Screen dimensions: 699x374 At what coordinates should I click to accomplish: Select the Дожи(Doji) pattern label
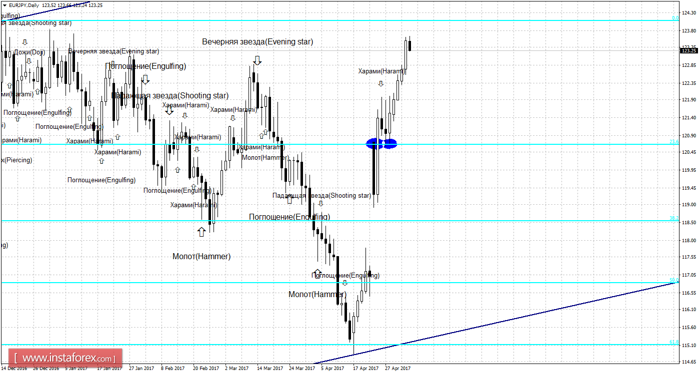point(28,52)
